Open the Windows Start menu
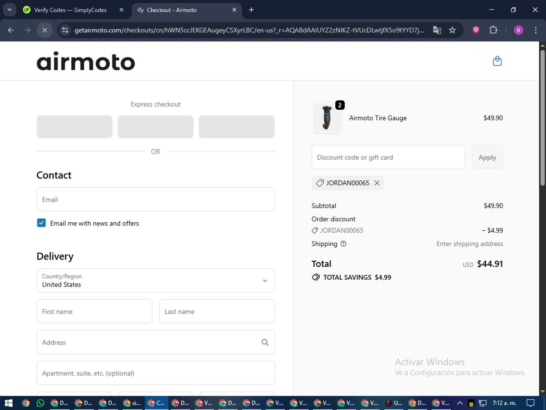The width and height of the screenshot is (546, 410). tap(8, 403)
